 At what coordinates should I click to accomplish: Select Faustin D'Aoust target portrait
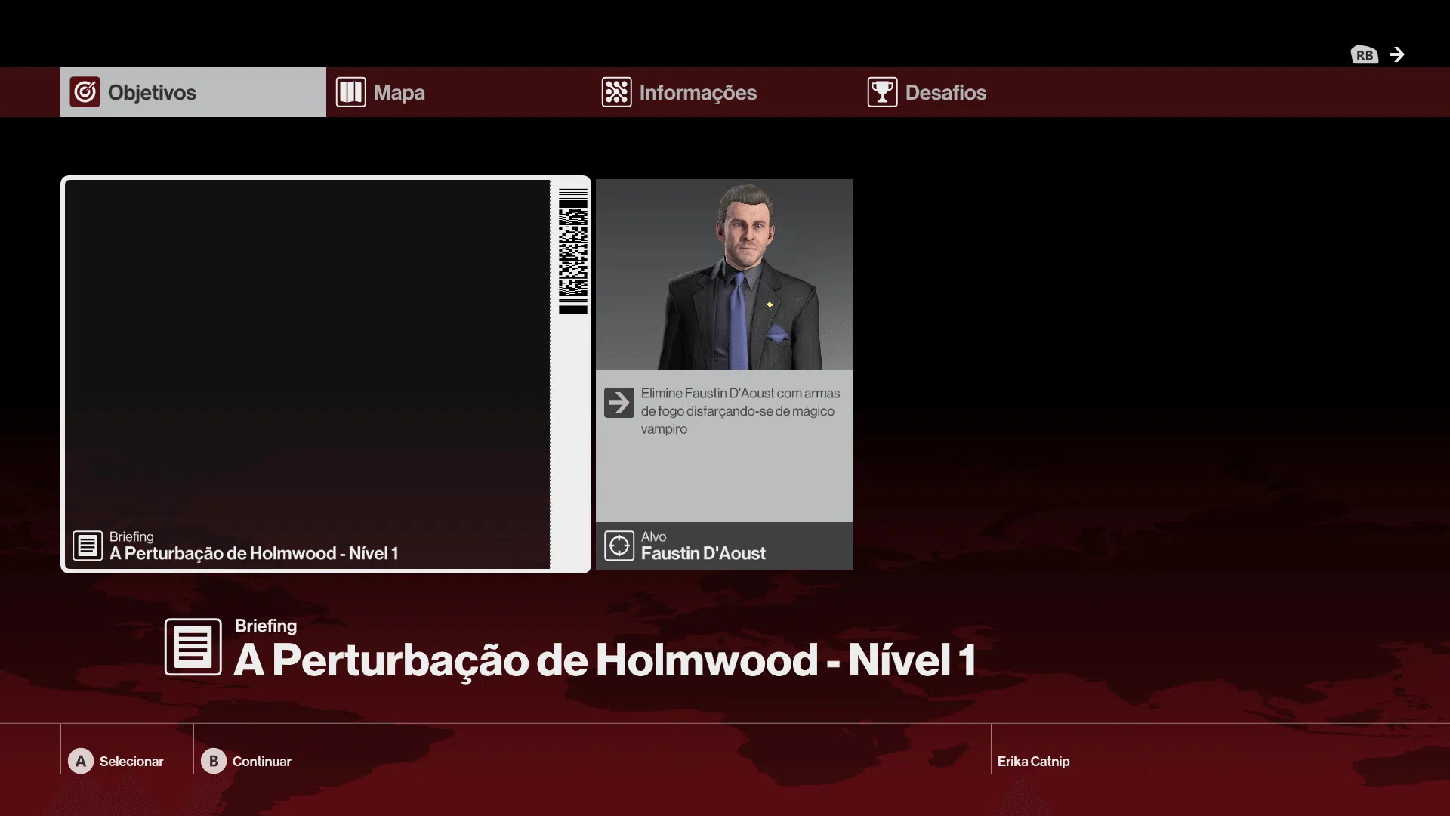(x=724, y=275)
